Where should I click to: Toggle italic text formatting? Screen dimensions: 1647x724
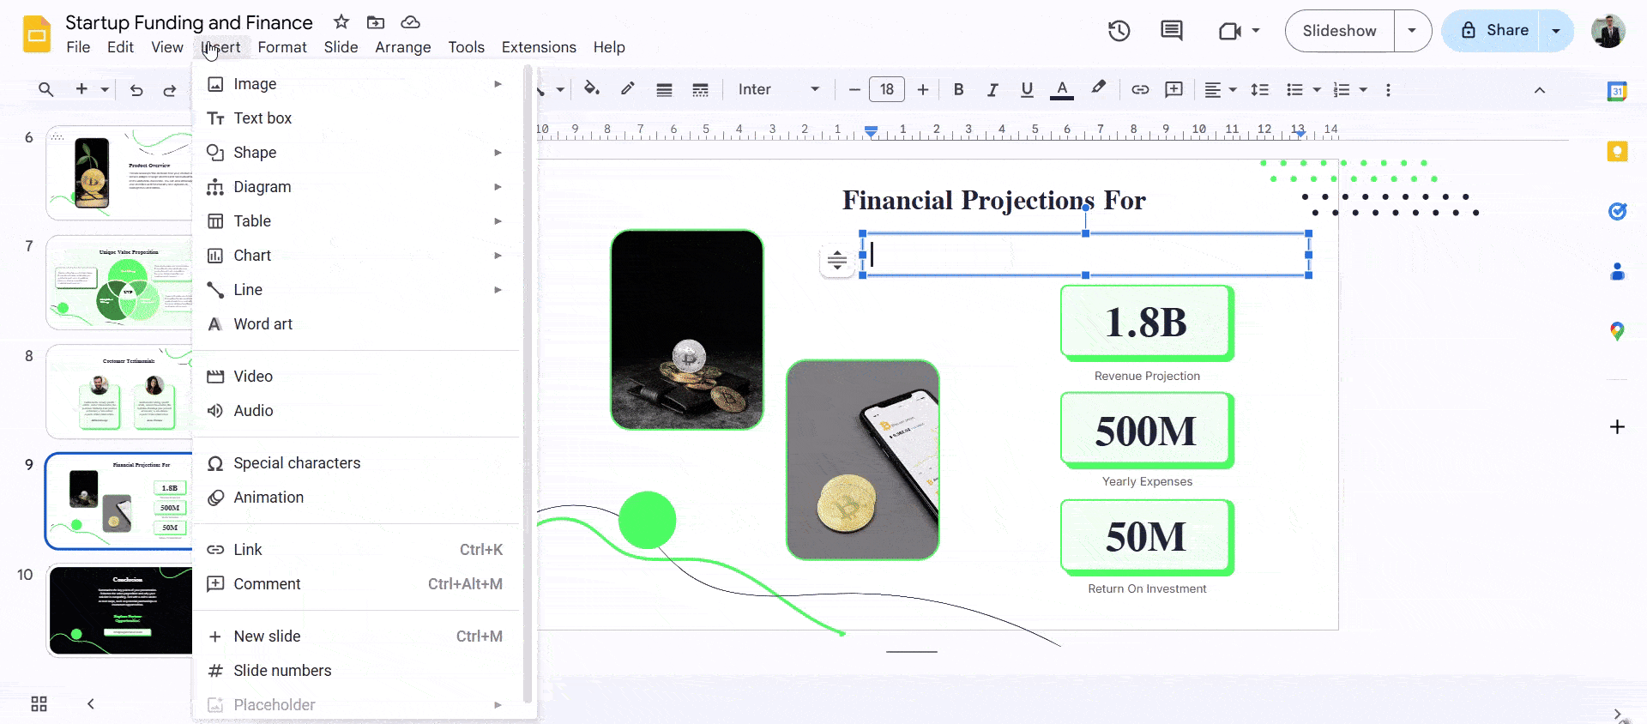tap(992, 89)
